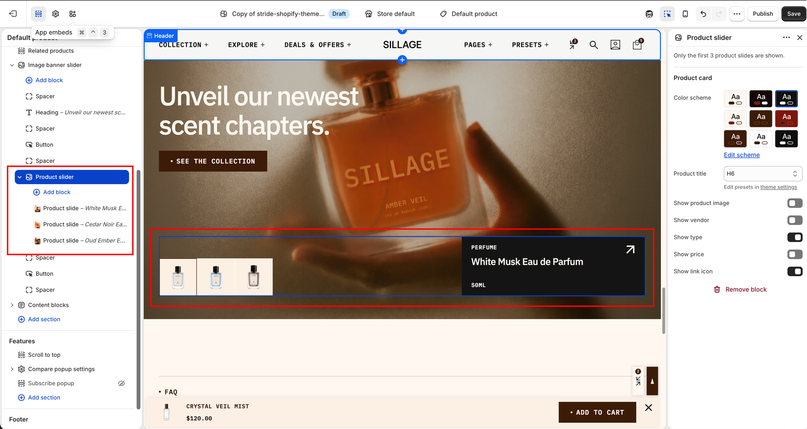The height and width of the screenshot is (429, 807).
Task: Click the Redo arrow icon
Action: tap(719, 14)
